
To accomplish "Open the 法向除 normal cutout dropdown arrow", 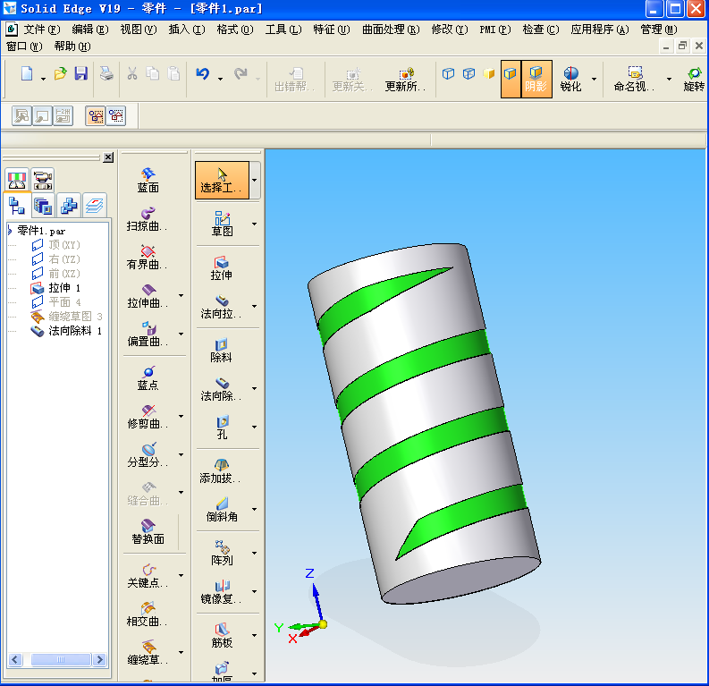I will 255,388.
